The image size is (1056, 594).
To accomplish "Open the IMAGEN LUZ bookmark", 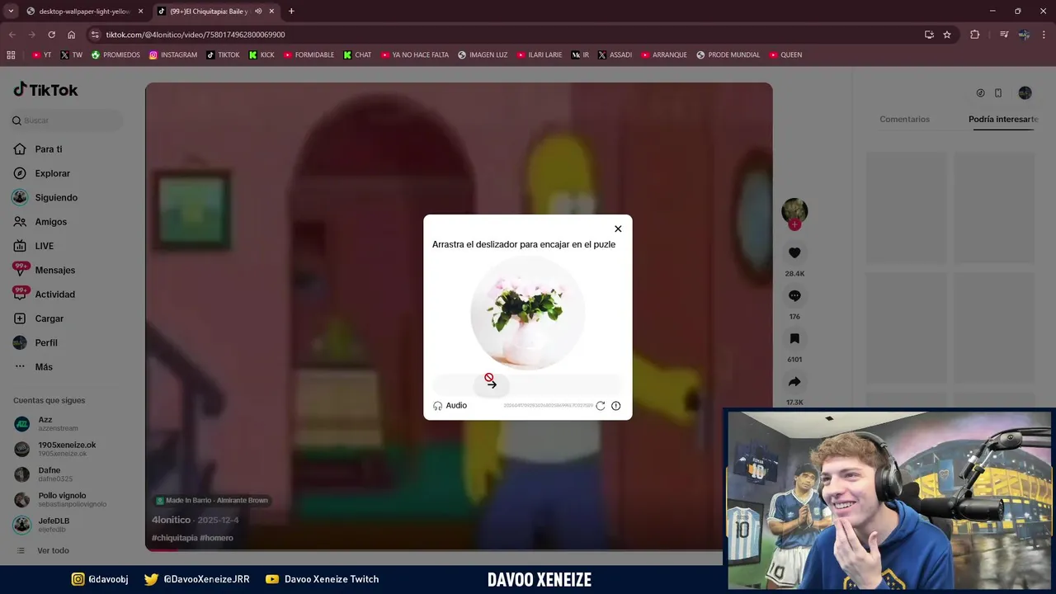I will click(x=483, y=55).
